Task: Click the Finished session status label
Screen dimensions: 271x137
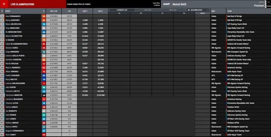Action: tap(259, 6)
